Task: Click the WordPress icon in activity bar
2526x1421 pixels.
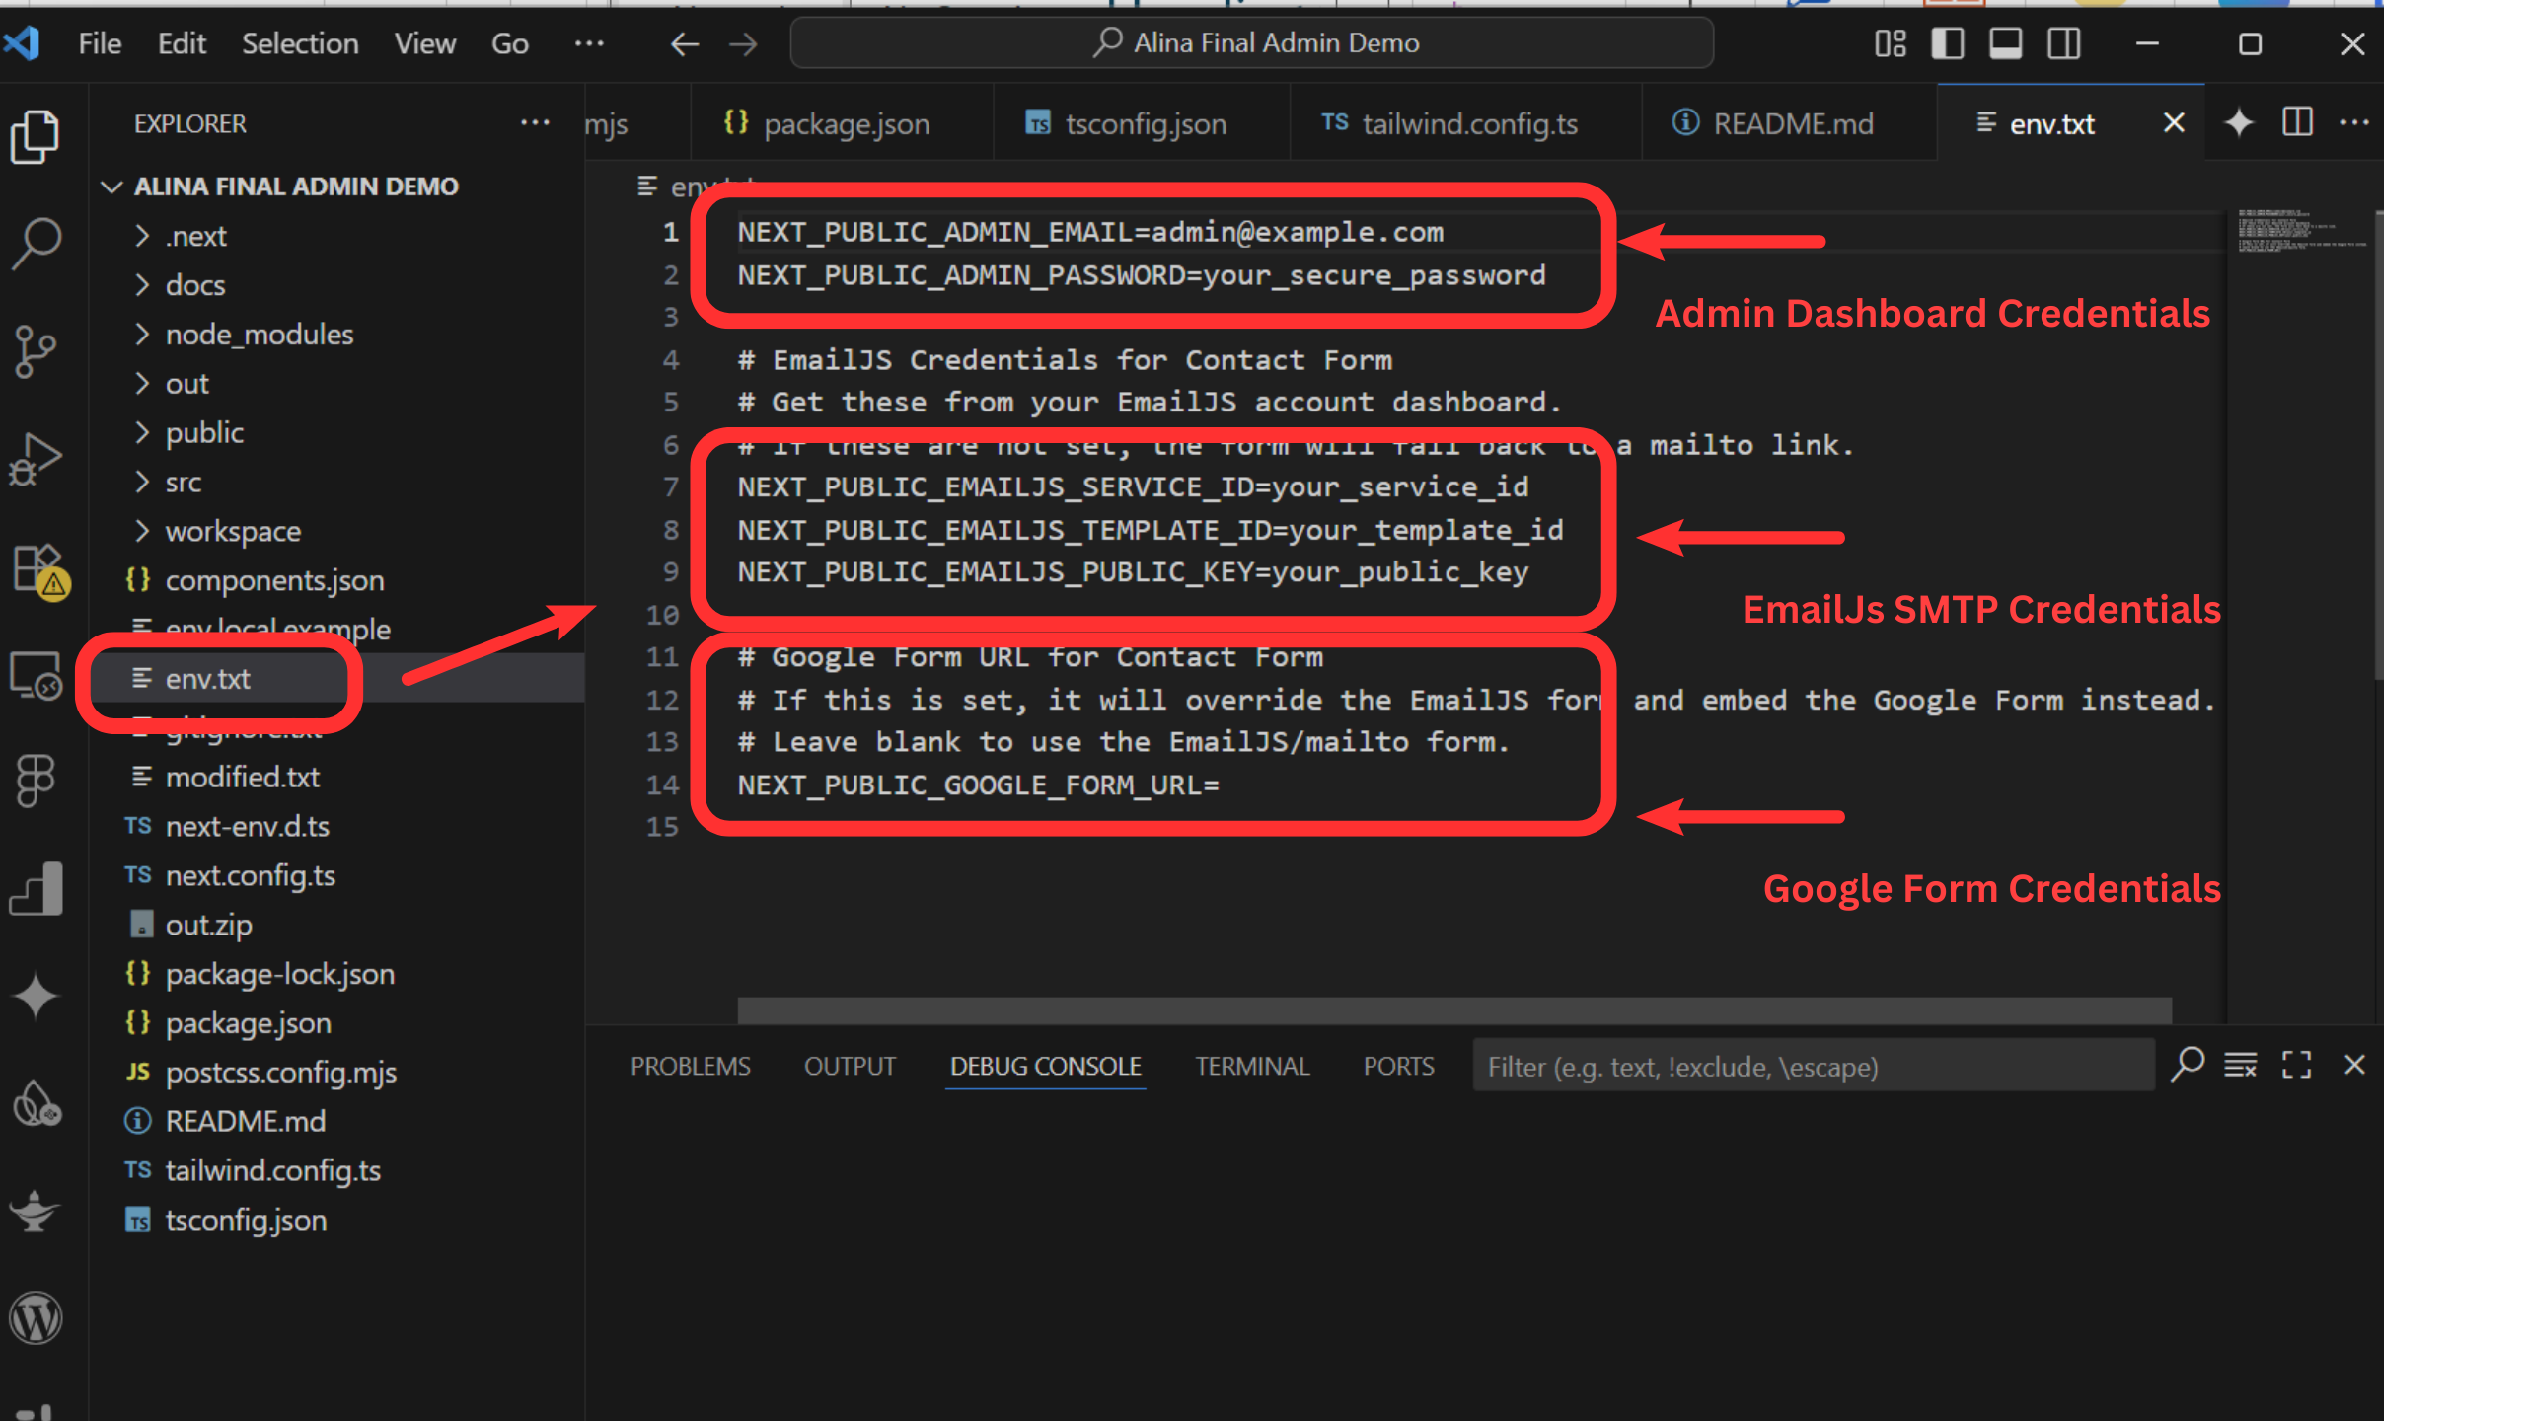Action: [x=37, y=1317]
